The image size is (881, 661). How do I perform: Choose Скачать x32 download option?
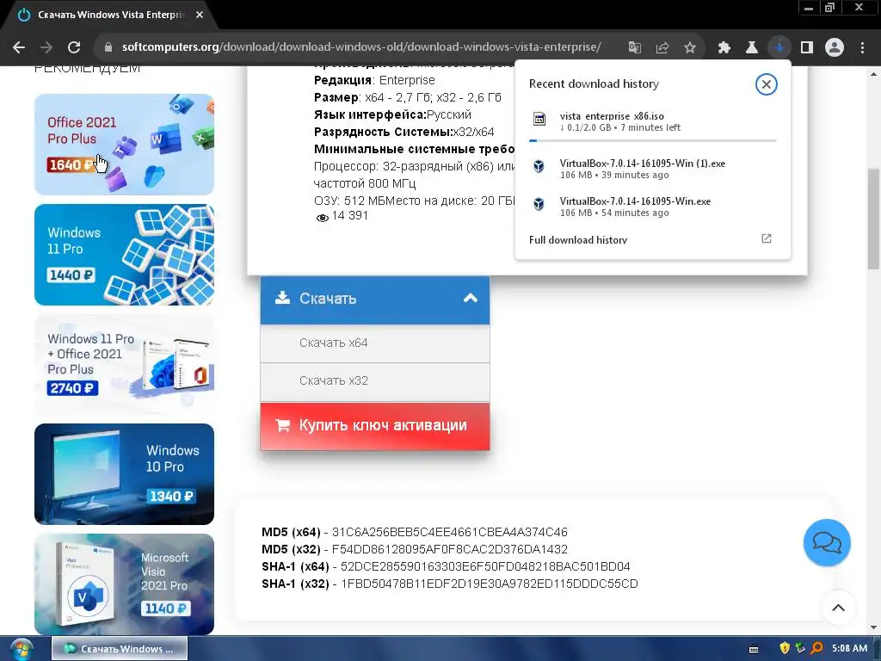click(x=375, y=381)
